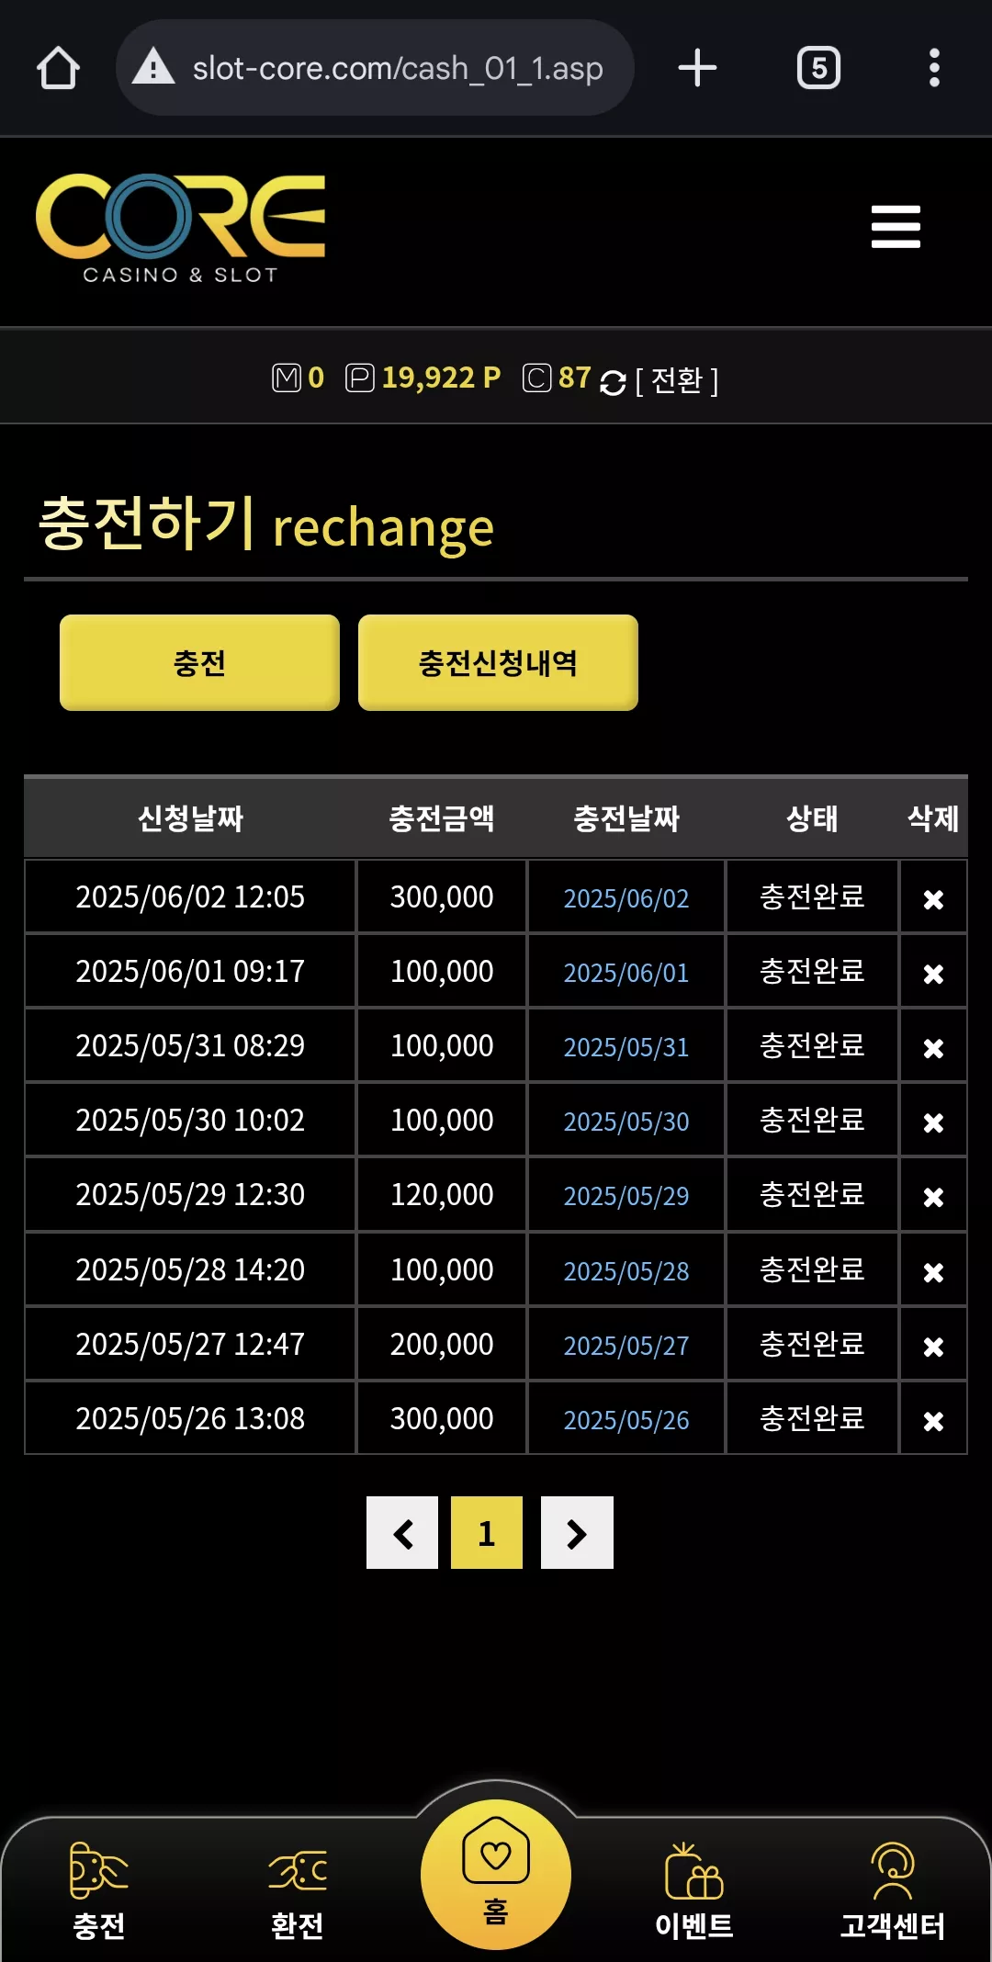Screen dimensions: 992x1962
Task: Click the CORE Casino & Slot logo
Action: 180,228
